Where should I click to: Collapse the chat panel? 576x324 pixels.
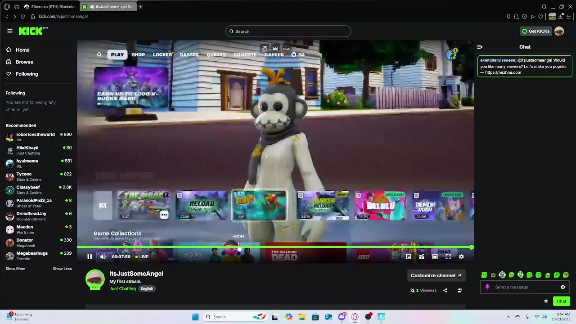(x=480, y=47)
